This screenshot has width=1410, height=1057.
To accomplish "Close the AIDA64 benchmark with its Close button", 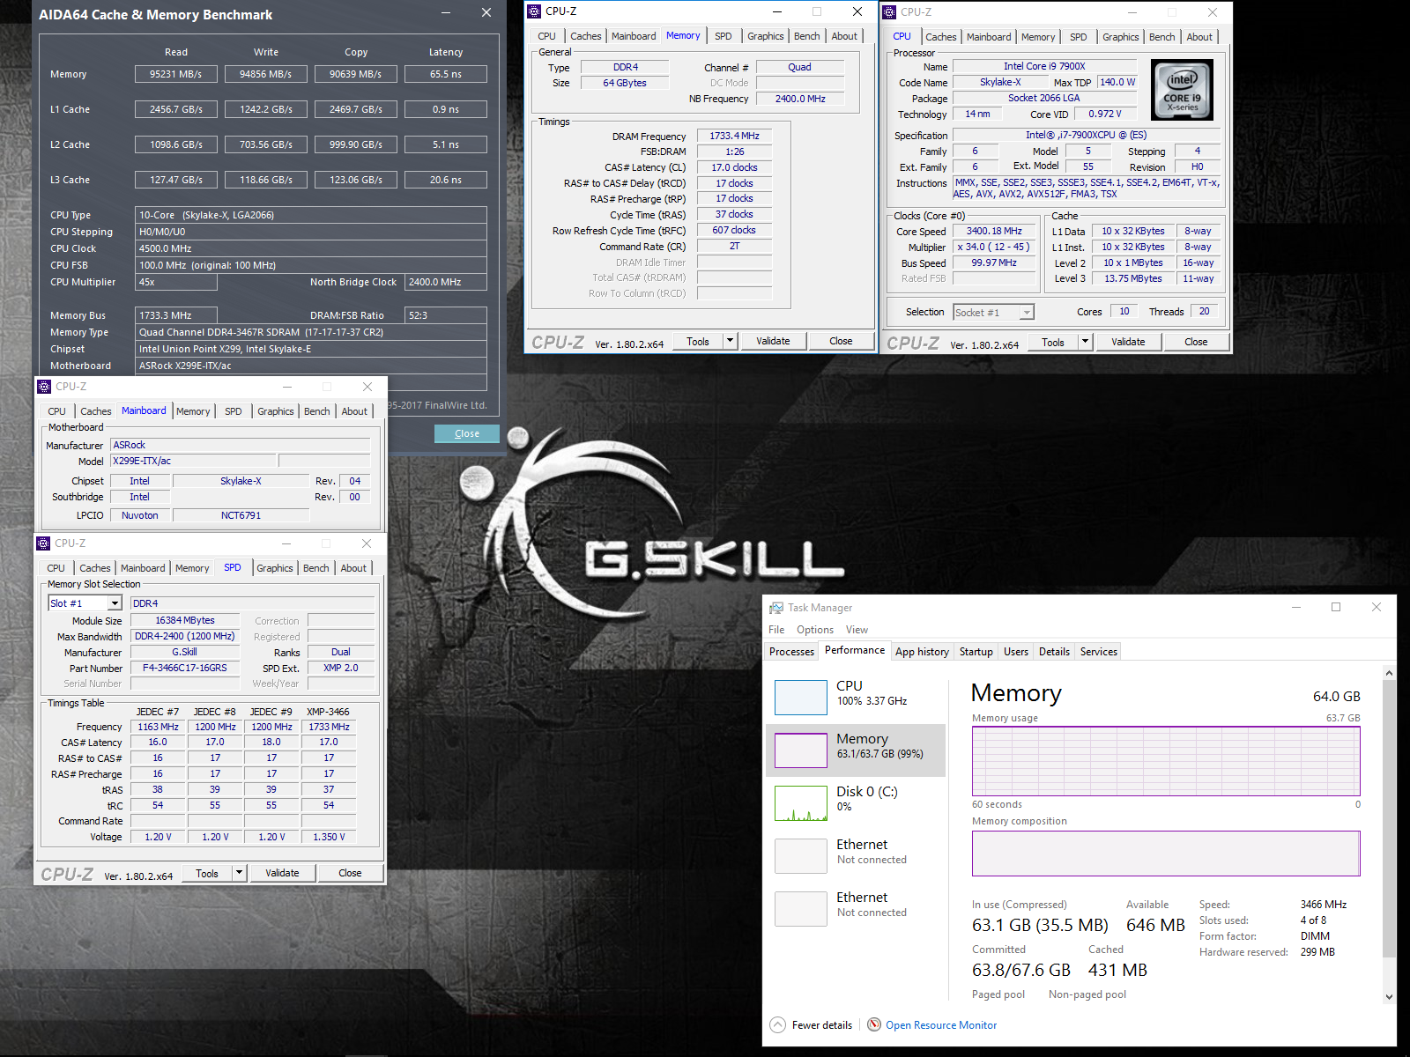I will [466, 432].
